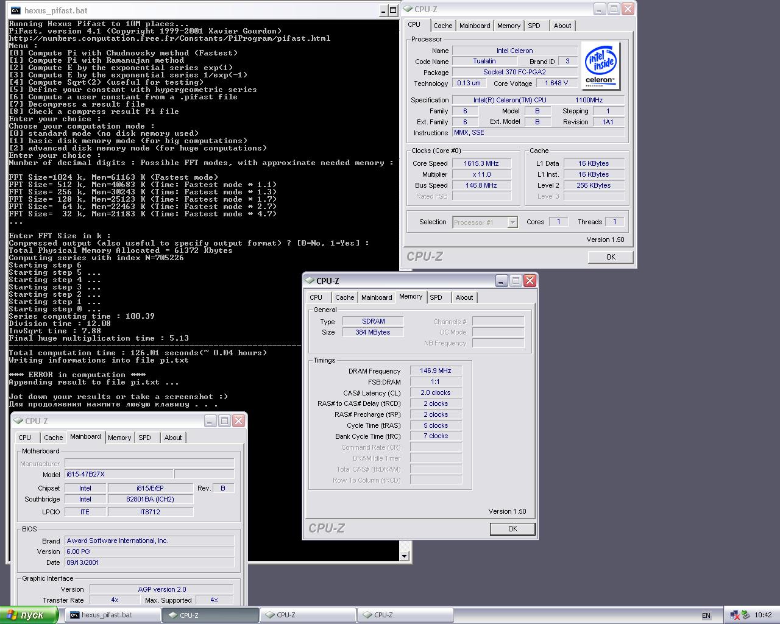Open Mainboard tab in processor CPU-Z window

click(475, 26)
